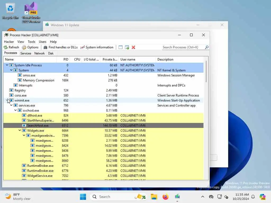Open the Hacker menu
Image resolution: width=271 pixels, height=203 pixels.
(9, 42)
